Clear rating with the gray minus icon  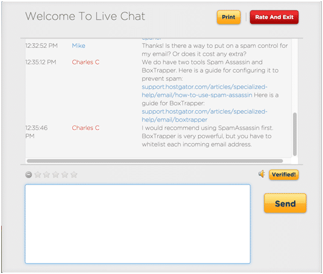coord(28,175)
